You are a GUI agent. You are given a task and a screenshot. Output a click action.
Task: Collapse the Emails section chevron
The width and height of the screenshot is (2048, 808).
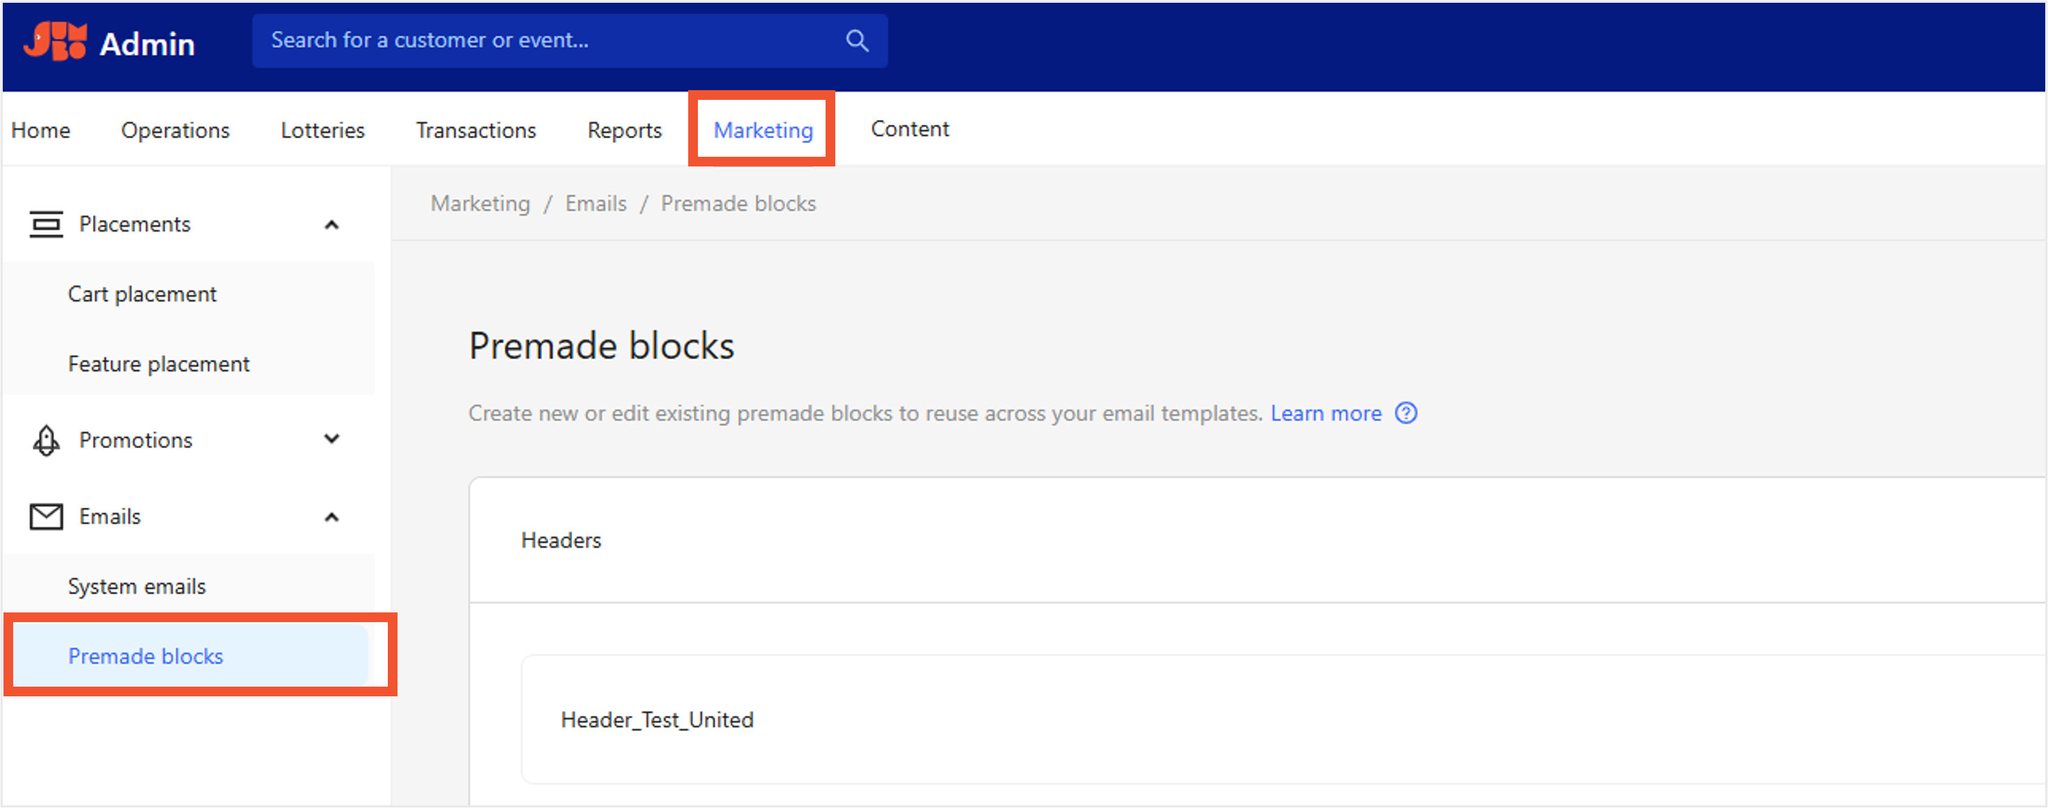[x=332, y=517]
